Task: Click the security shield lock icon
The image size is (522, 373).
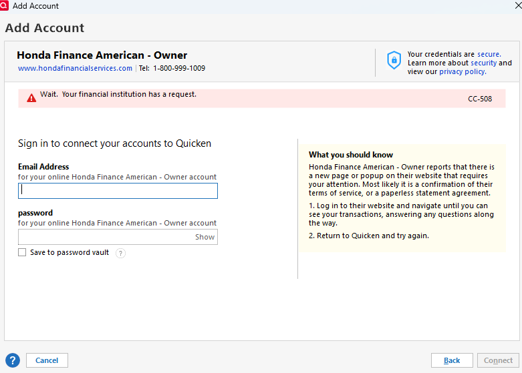Action: [394, 60]
